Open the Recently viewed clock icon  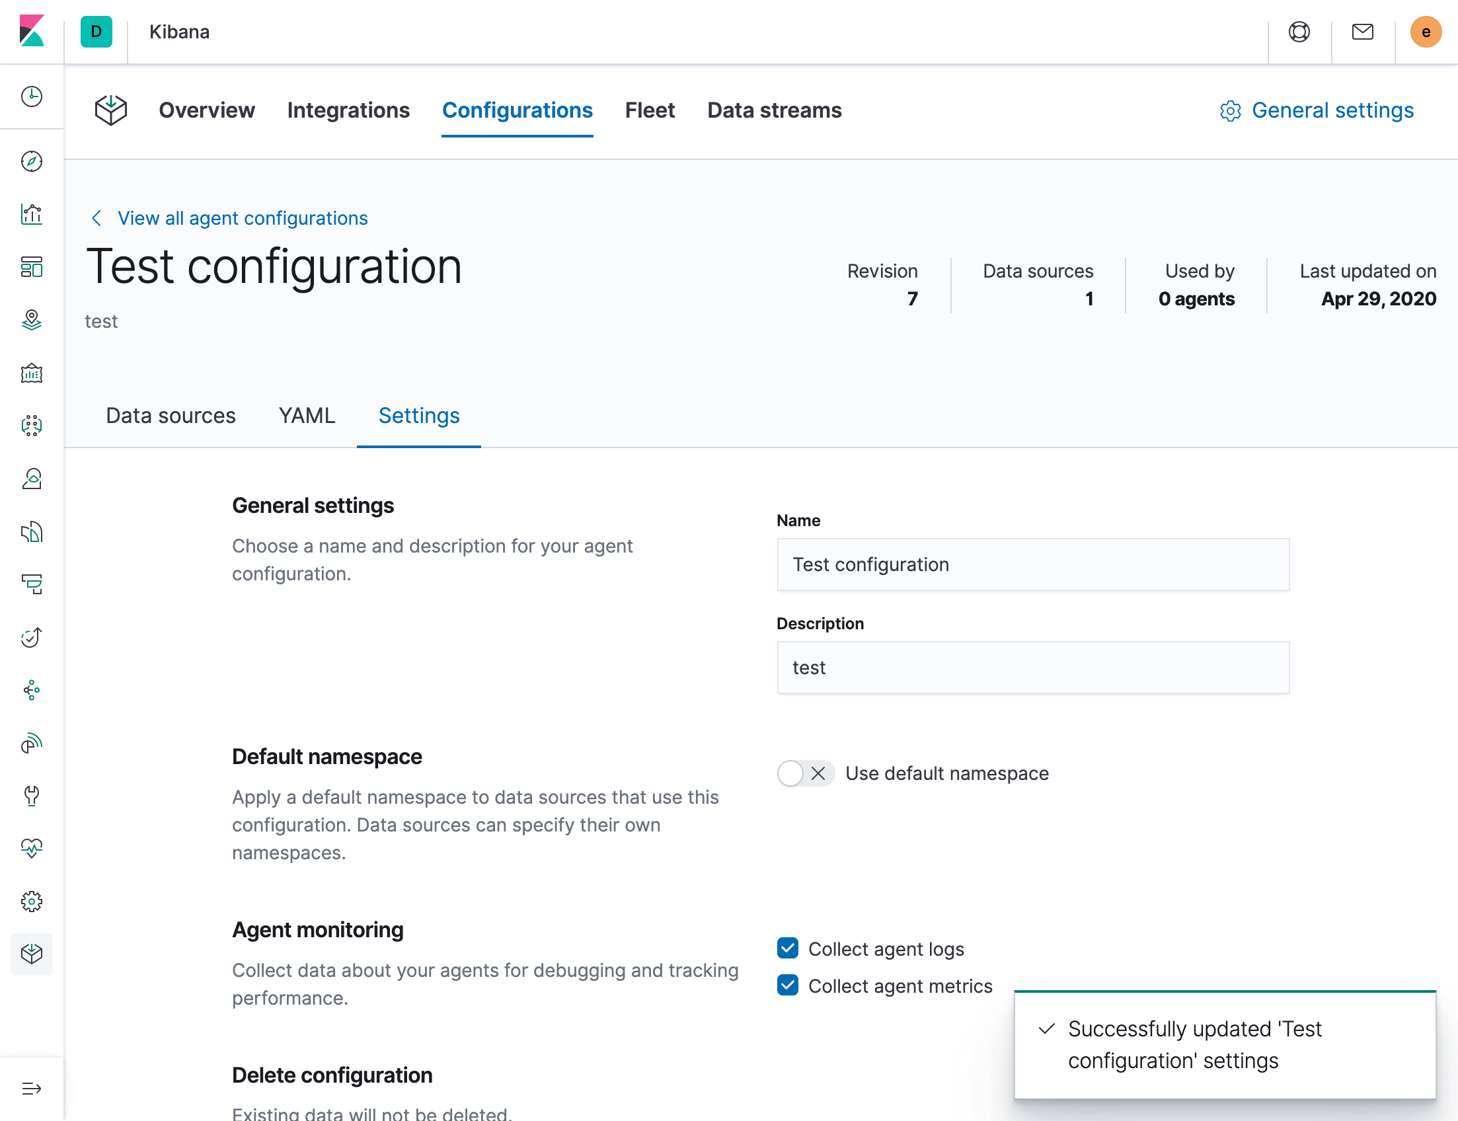(31, 97)
